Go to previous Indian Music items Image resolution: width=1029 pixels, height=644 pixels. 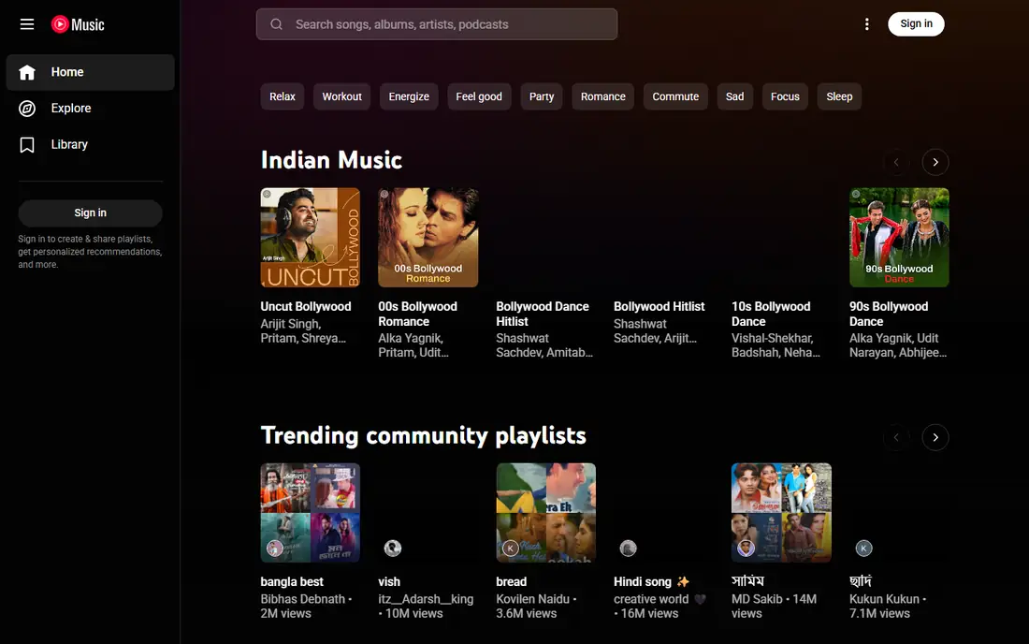[x=896, y=162]
